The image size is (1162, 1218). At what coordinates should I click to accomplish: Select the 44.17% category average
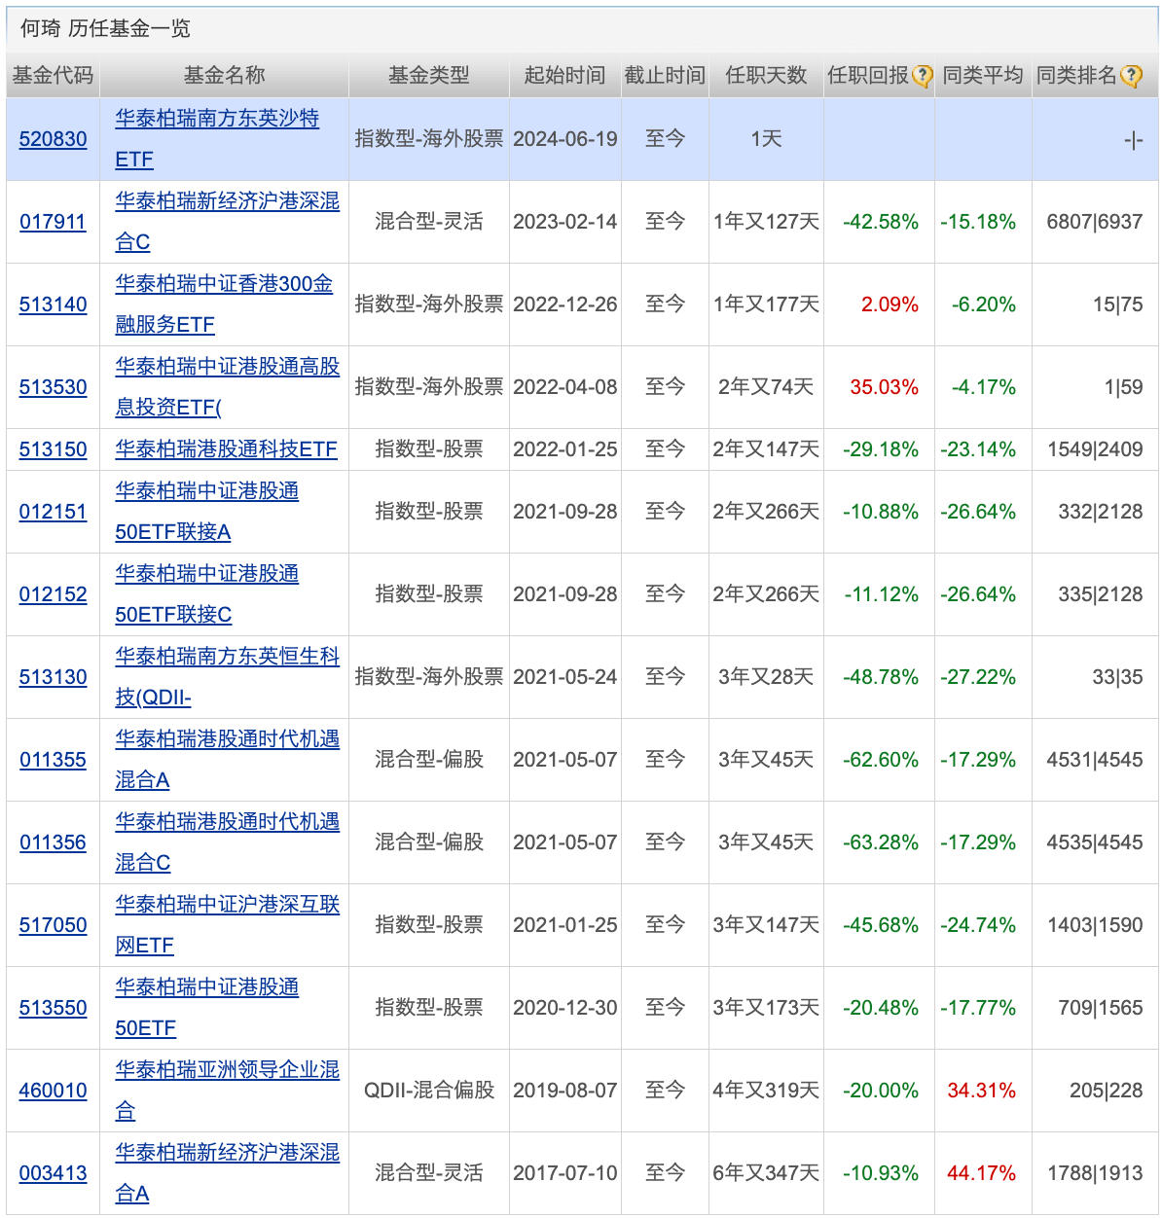(981, 1173)
